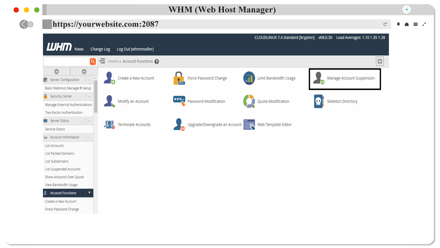Collapse the Server Status section chevron

pyautogui.click(x=89, y=121)
